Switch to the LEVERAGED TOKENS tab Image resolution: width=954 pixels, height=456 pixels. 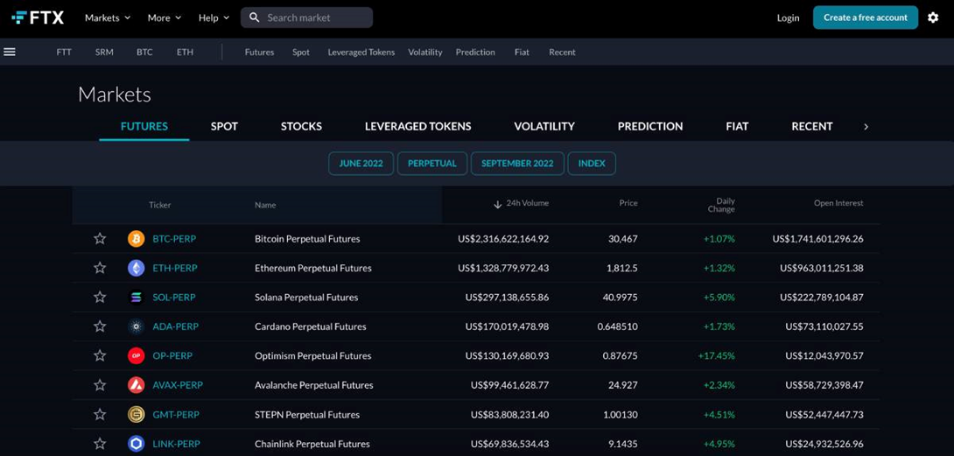point(418,127)
